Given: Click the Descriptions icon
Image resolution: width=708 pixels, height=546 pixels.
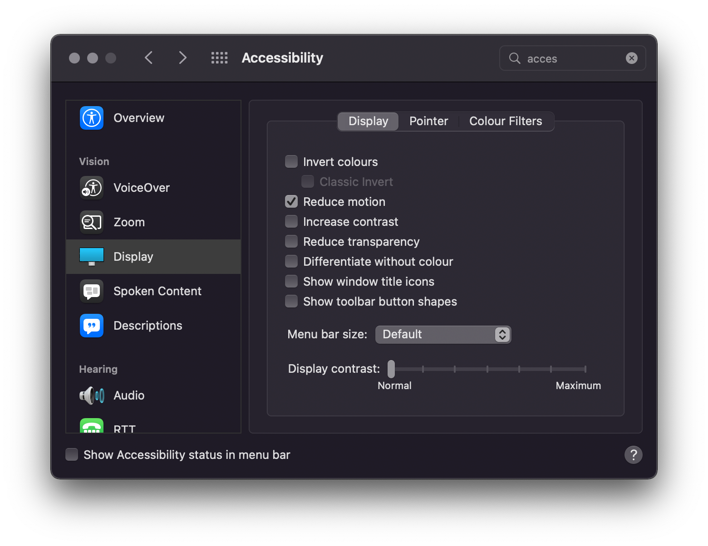Looking at the screenshot, I should [x=91, y=325].
